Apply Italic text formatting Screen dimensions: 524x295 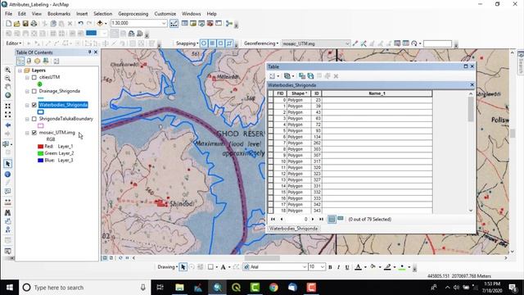click(x=338, y=267)
